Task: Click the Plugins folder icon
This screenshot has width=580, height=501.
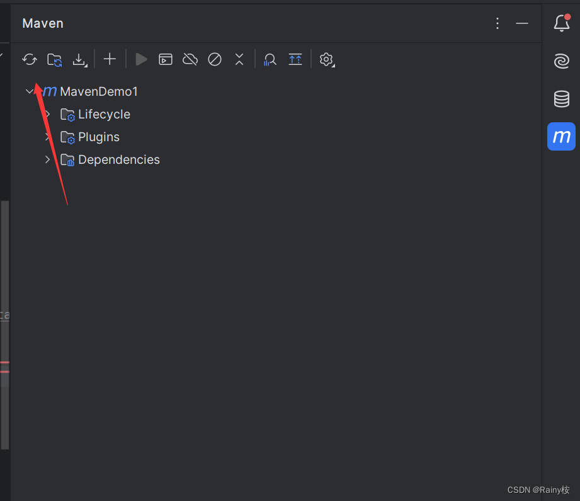Action: (x=67, y=137)
